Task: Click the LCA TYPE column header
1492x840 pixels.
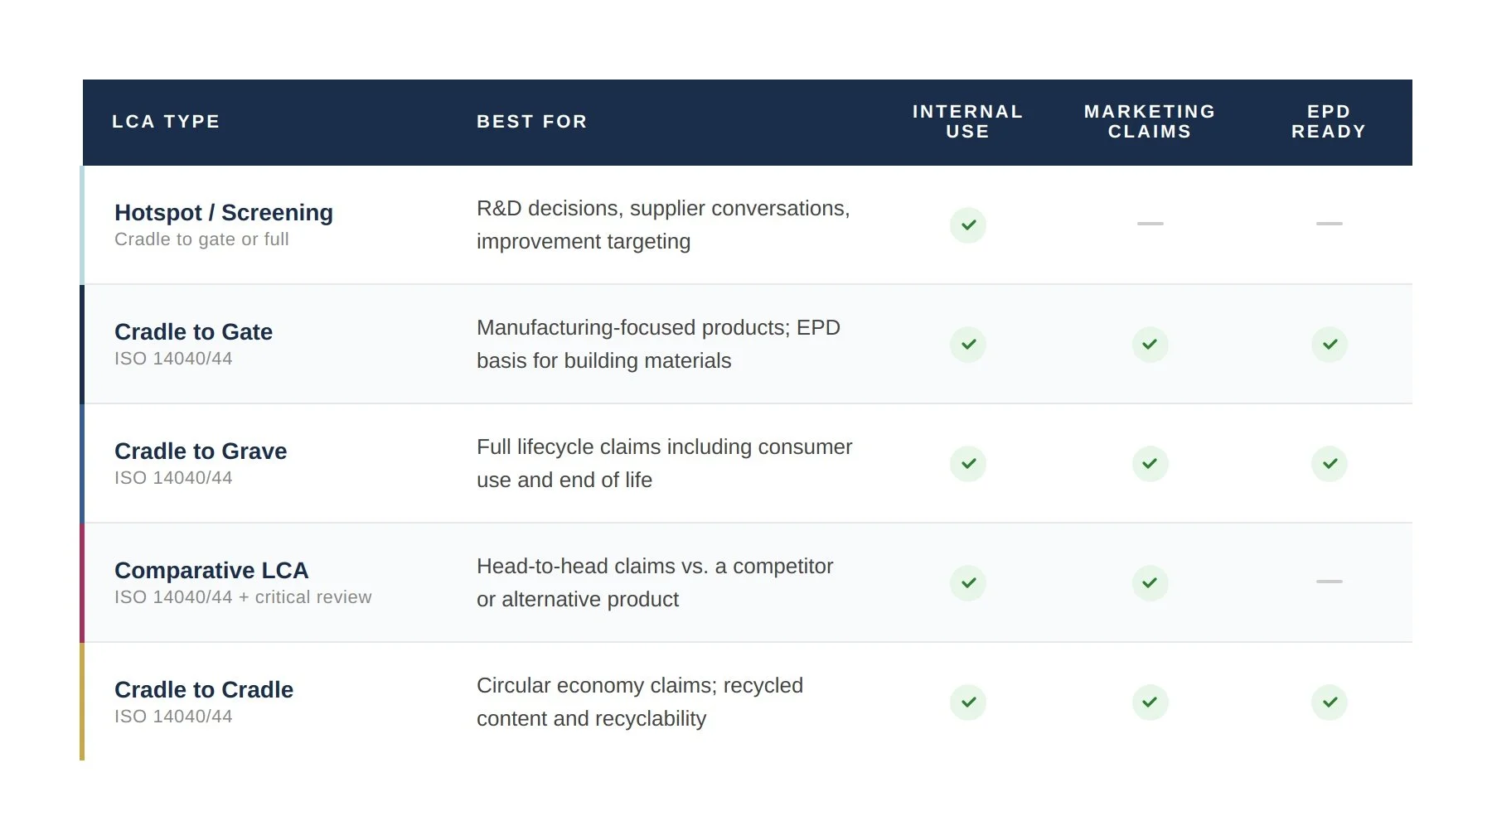Action: [x=166, y=122]
